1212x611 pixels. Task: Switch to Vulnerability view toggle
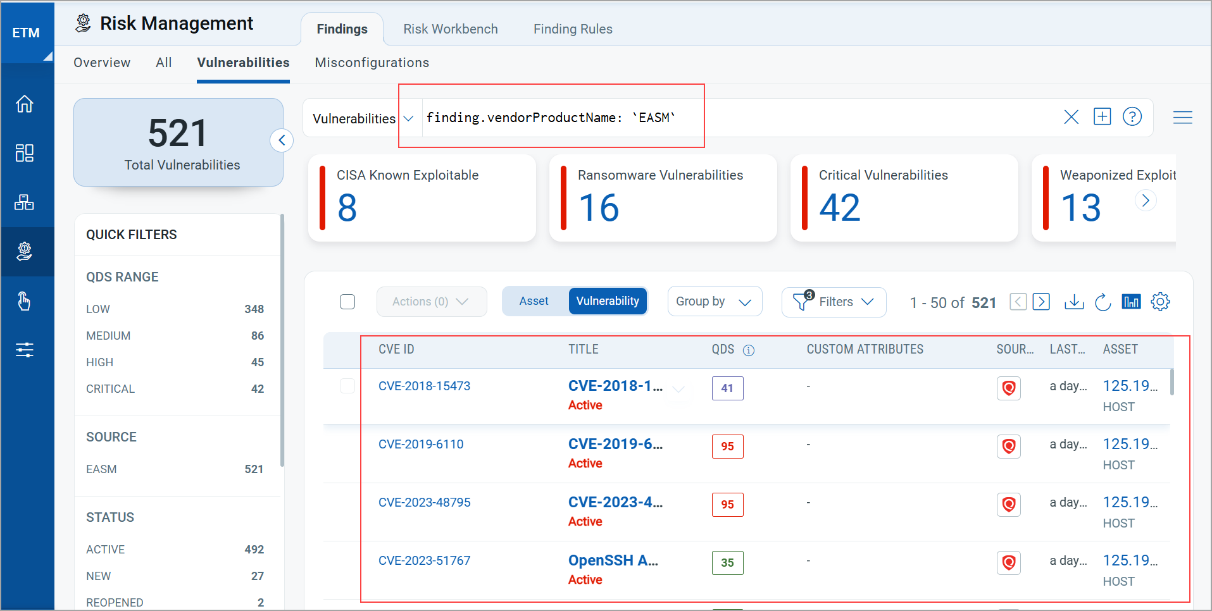tap(608, 301)
